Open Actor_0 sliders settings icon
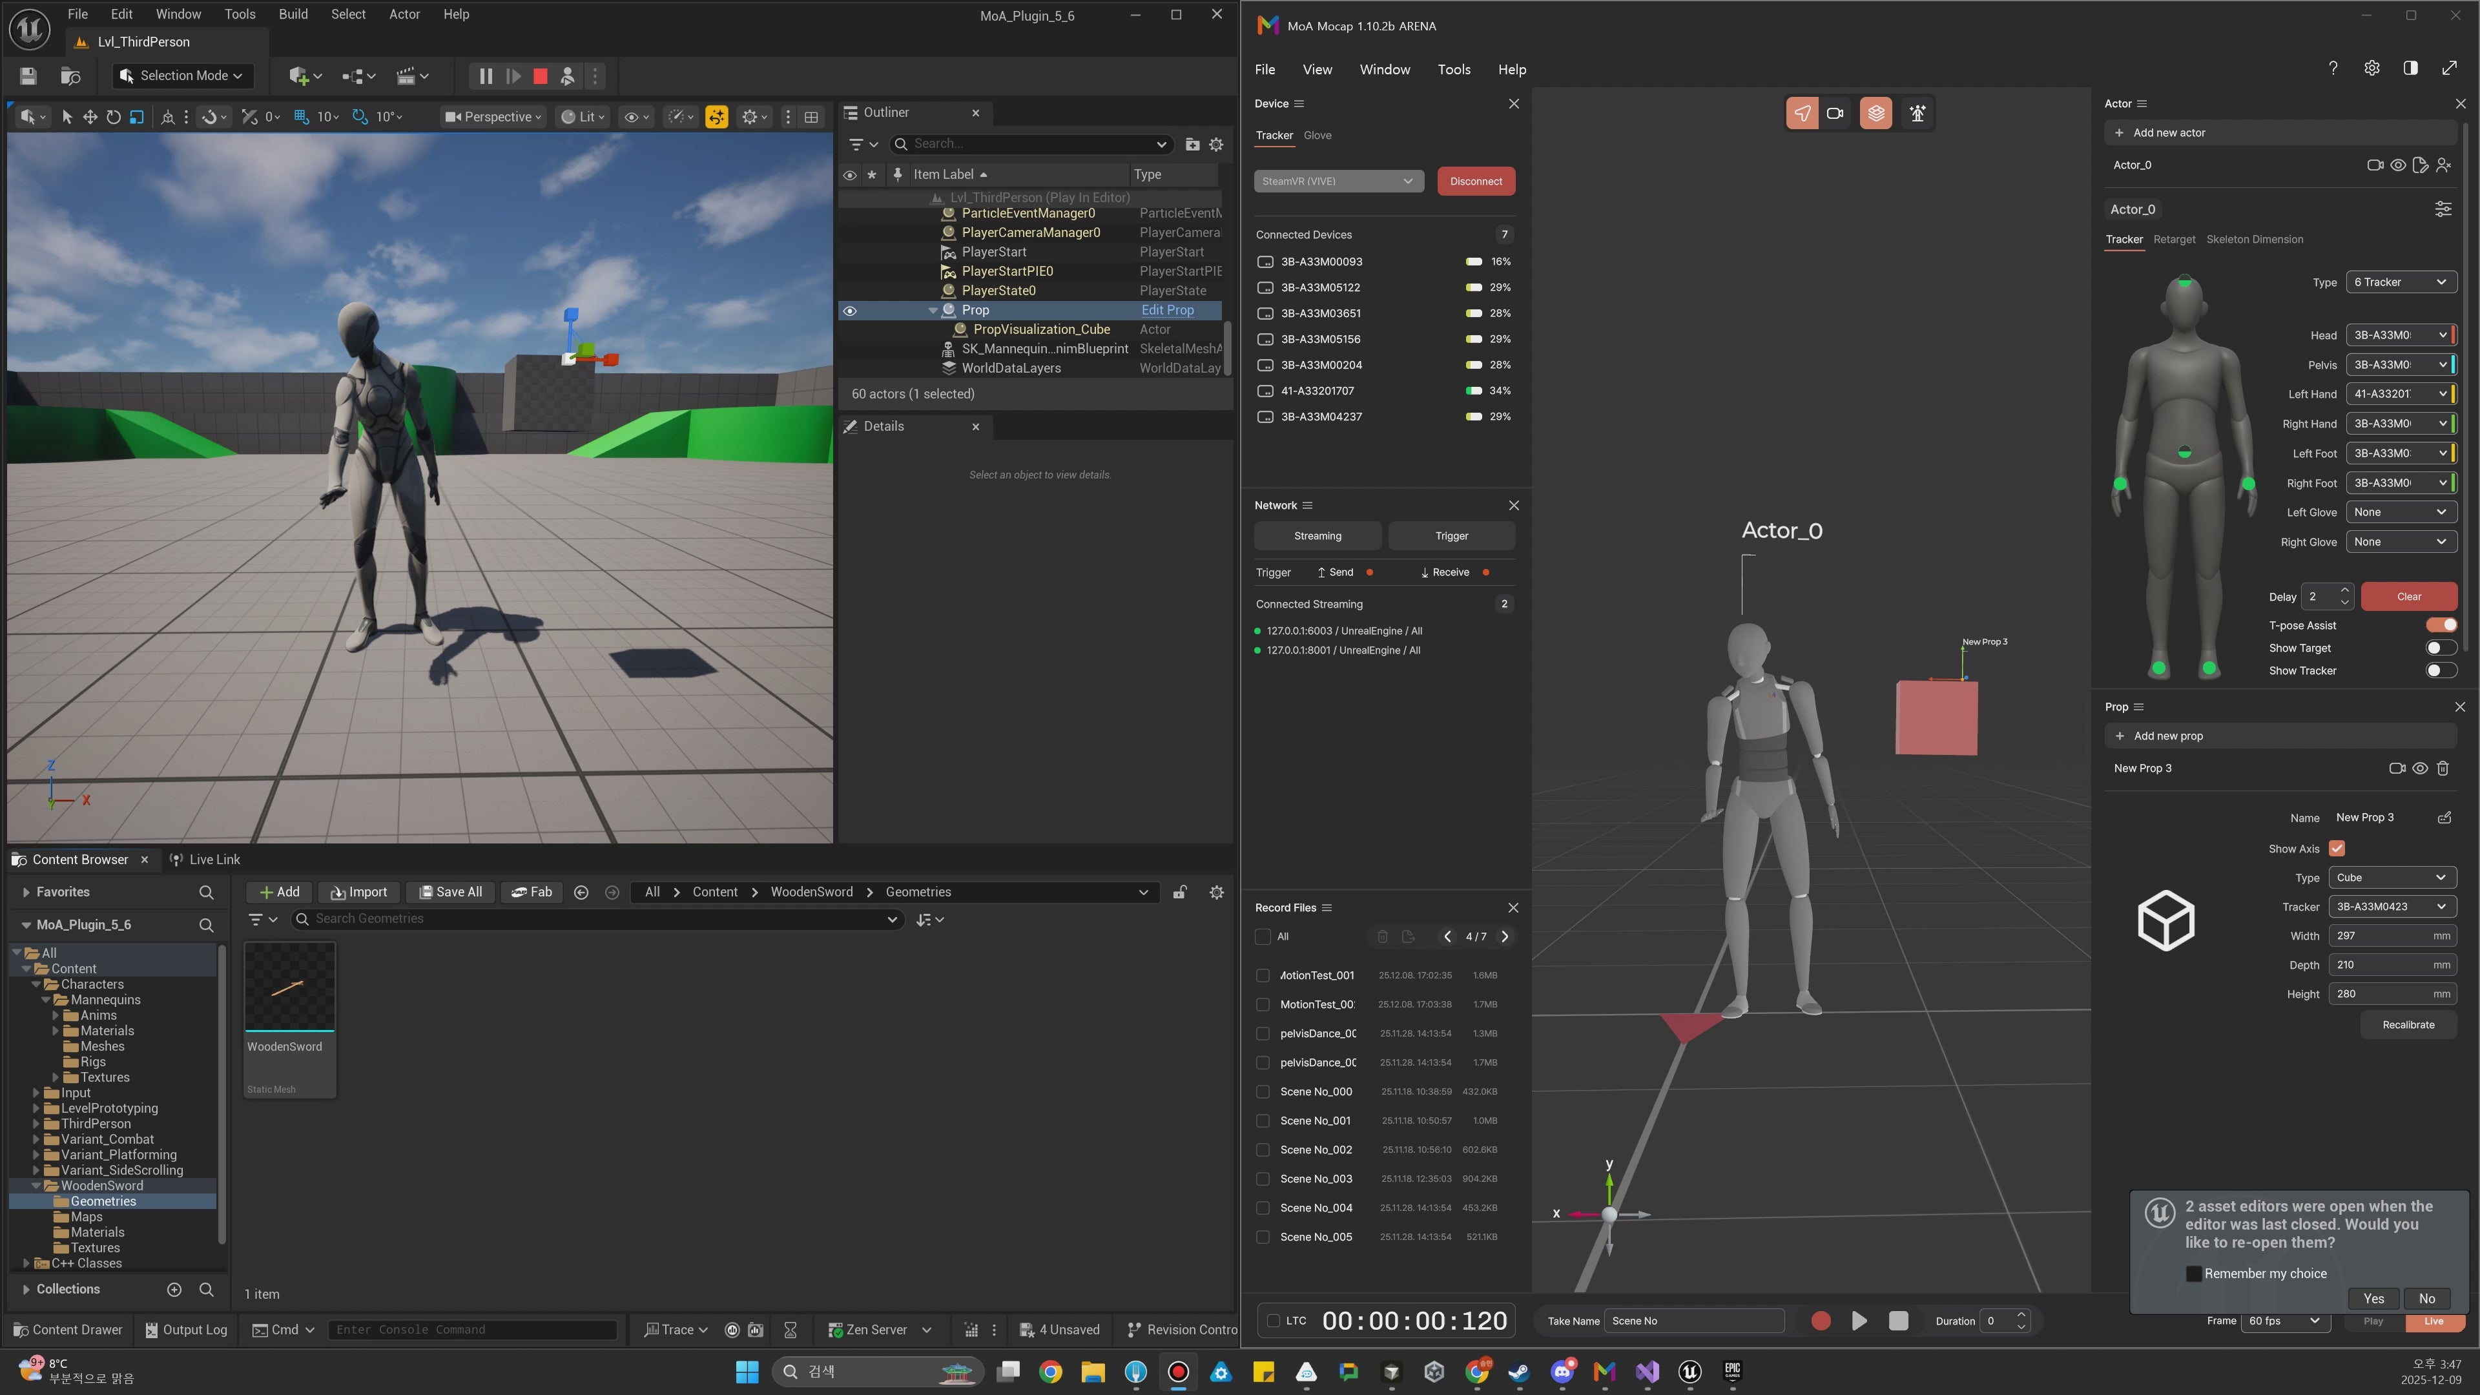The height and width of the screenshot is (1395, 2480). tap(2443, 209)
